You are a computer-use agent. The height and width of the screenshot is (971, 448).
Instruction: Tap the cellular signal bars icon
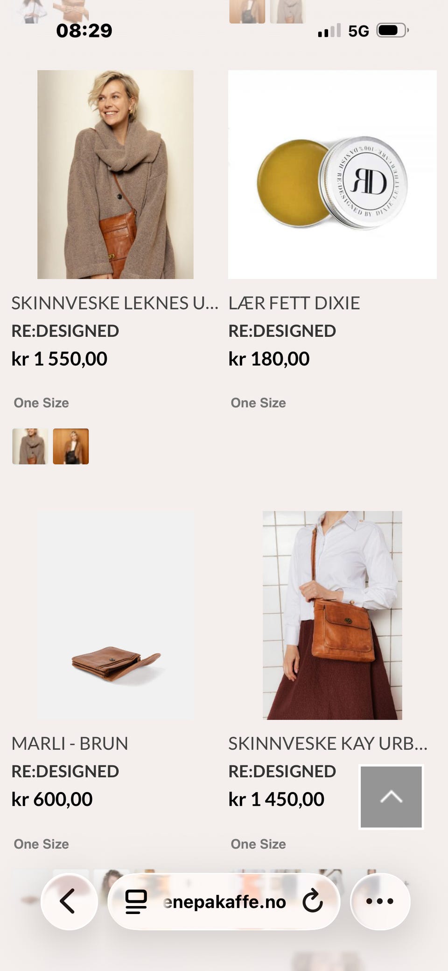(329, 31)
